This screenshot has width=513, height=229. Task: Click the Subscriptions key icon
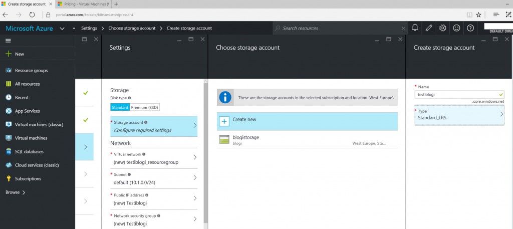tap(9, 178)
